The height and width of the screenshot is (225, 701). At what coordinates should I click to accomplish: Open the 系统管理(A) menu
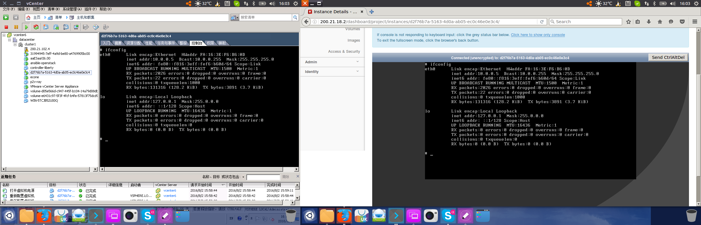pyautogui.click(x=72, y=9)
